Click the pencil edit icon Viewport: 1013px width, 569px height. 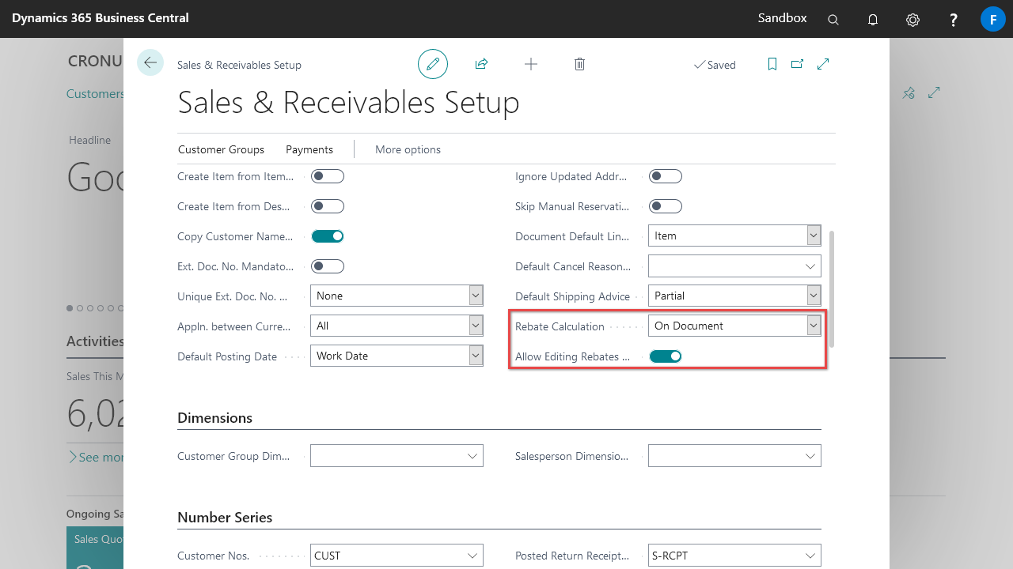[433, 64]
